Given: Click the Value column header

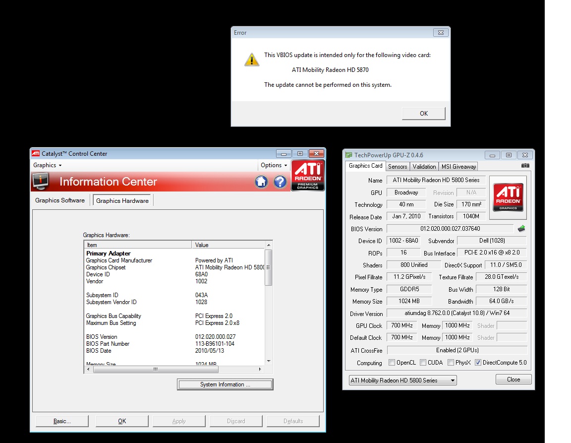Looking at the screenshot, I should pyautogui.click(x=228, y=245).
